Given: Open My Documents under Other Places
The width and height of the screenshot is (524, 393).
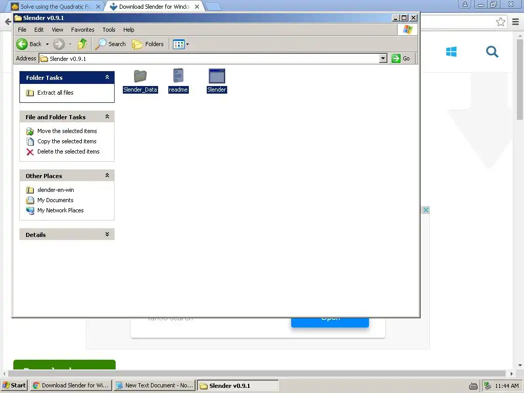Looking at the screenshot, I should pyautogui.click(x=55, y=200).
